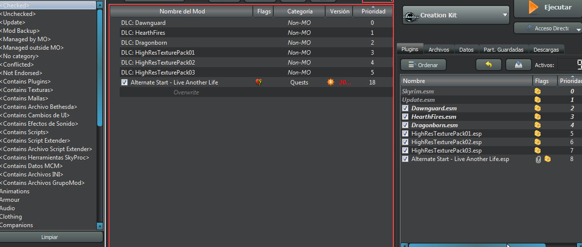The height and width of the screenshot is (247, 582).
Task: Switch to the Plugins tab
Action: pos(410,49)
